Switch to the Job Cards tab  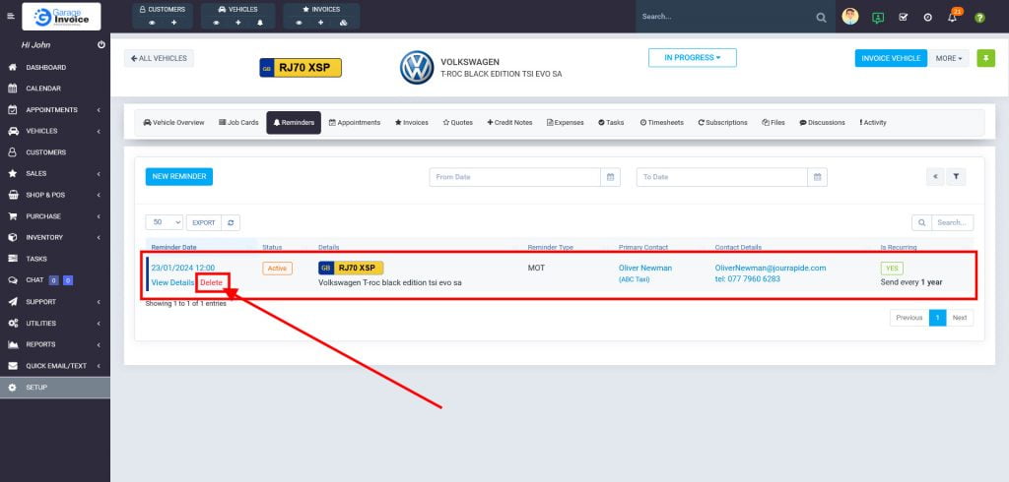click(238, 123)
